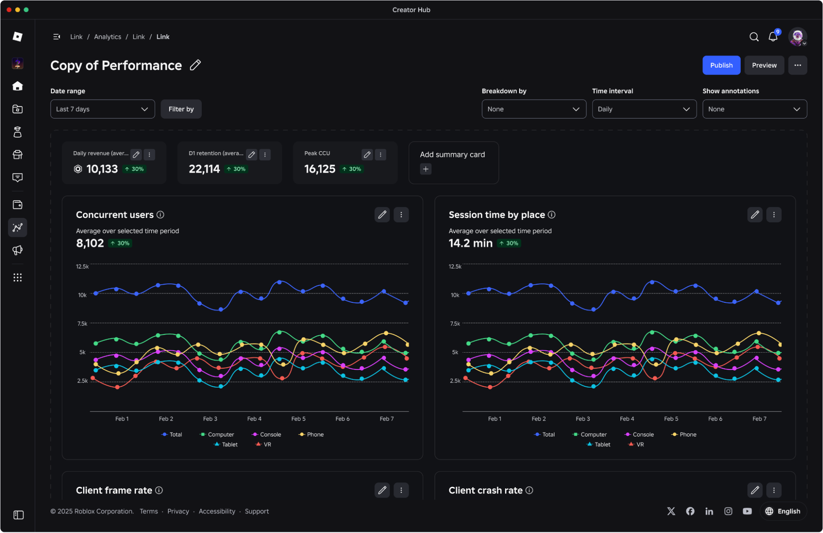Click the Analytics breadcrumb
This screenshot has height=533, width=823.
point(107,37)
